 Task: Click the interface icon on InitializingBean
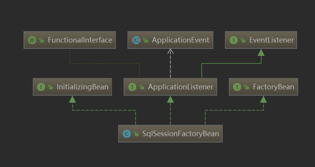click(x=41, y=87)
